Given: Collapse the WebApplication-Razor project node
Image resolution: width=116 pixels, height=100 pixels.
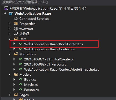Looking at the screenshot, I should (5, 14).
